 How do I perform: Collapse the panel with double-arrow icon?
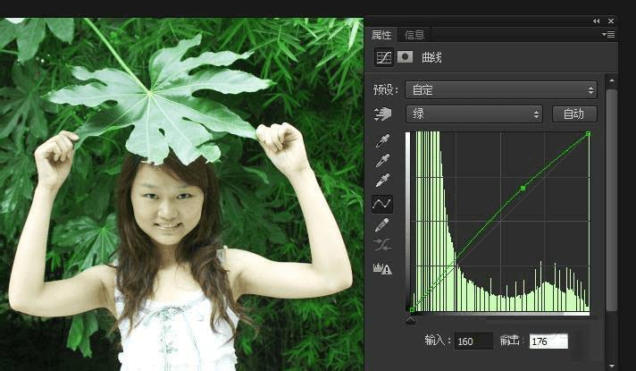pos(596,20)
